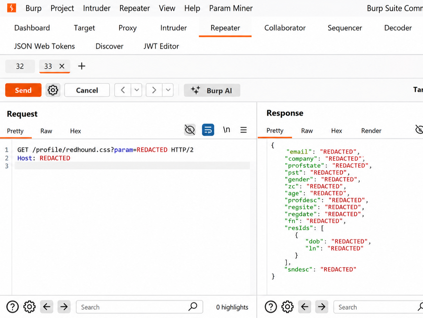Switch Response view to Render
Viewport: 423px width, 318px height.
coord(371,130)
